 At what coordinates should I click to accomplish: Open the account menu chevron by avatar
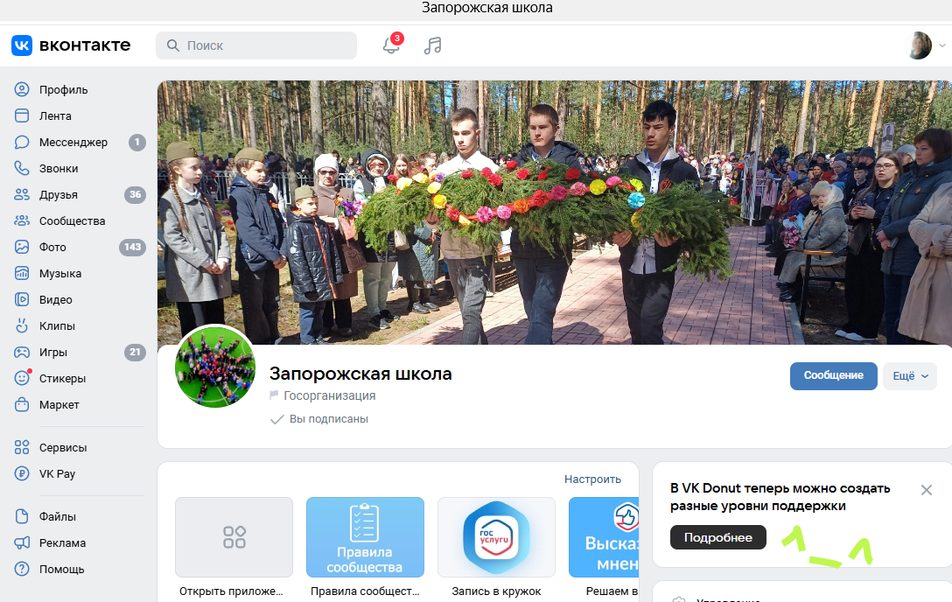(x=942, y=45)
